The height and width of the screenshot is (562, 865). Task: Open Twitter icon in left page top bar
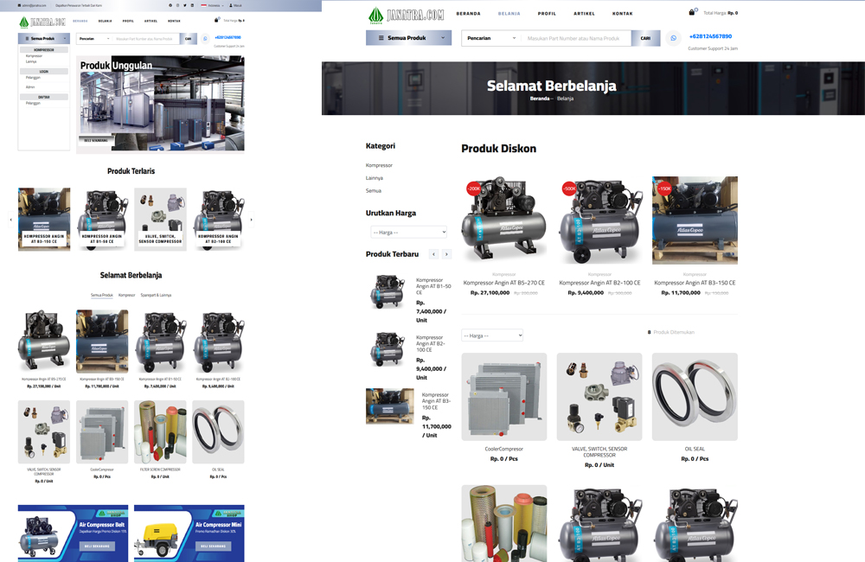pyautogui.click(x=185, y=5)
